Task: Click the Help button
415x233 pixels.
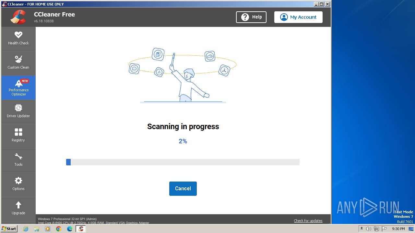Action: [251, 17]
